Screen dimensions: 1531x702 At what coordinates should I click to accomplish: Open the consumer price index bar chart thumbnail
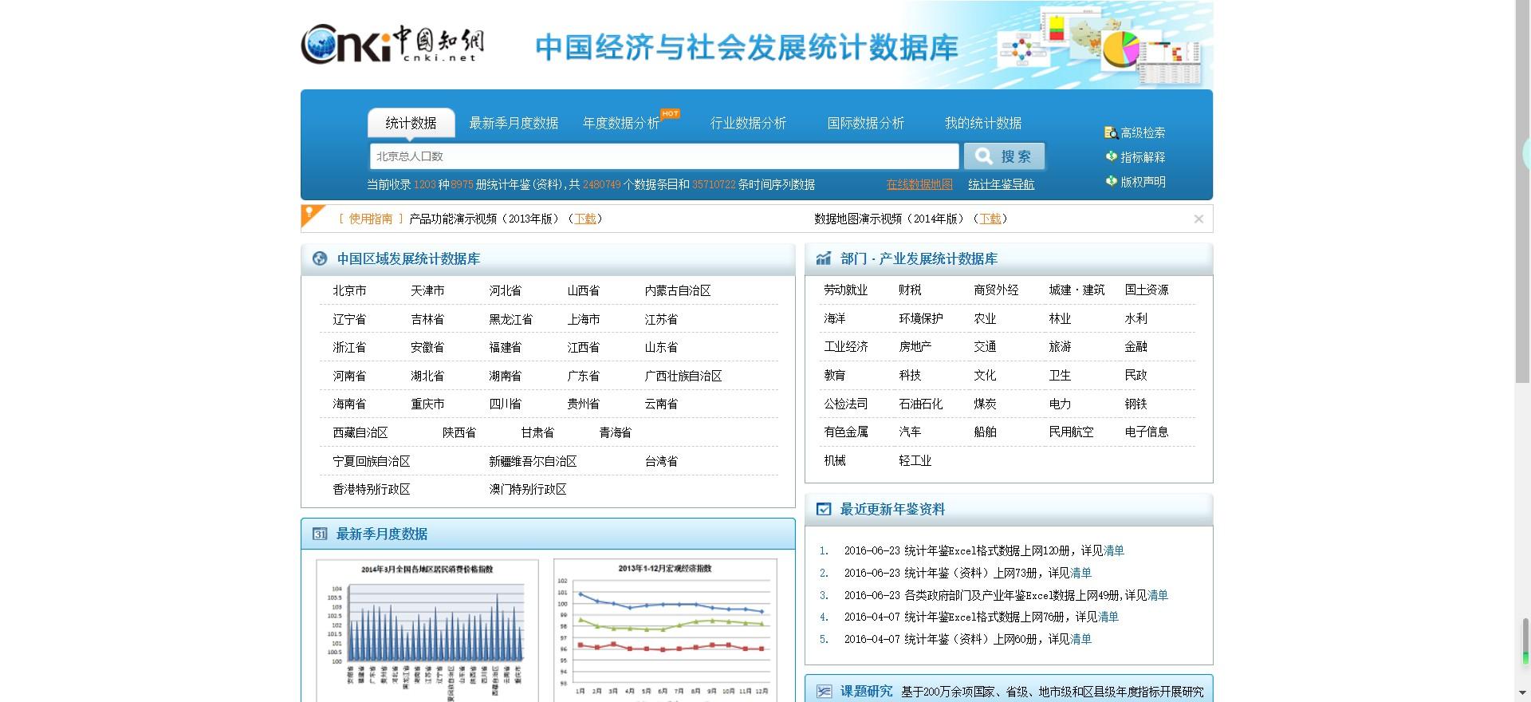[427, 630]
